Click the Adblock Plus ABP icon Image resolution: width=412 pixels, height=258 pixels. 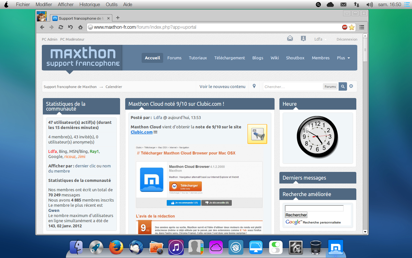point(344,27)
